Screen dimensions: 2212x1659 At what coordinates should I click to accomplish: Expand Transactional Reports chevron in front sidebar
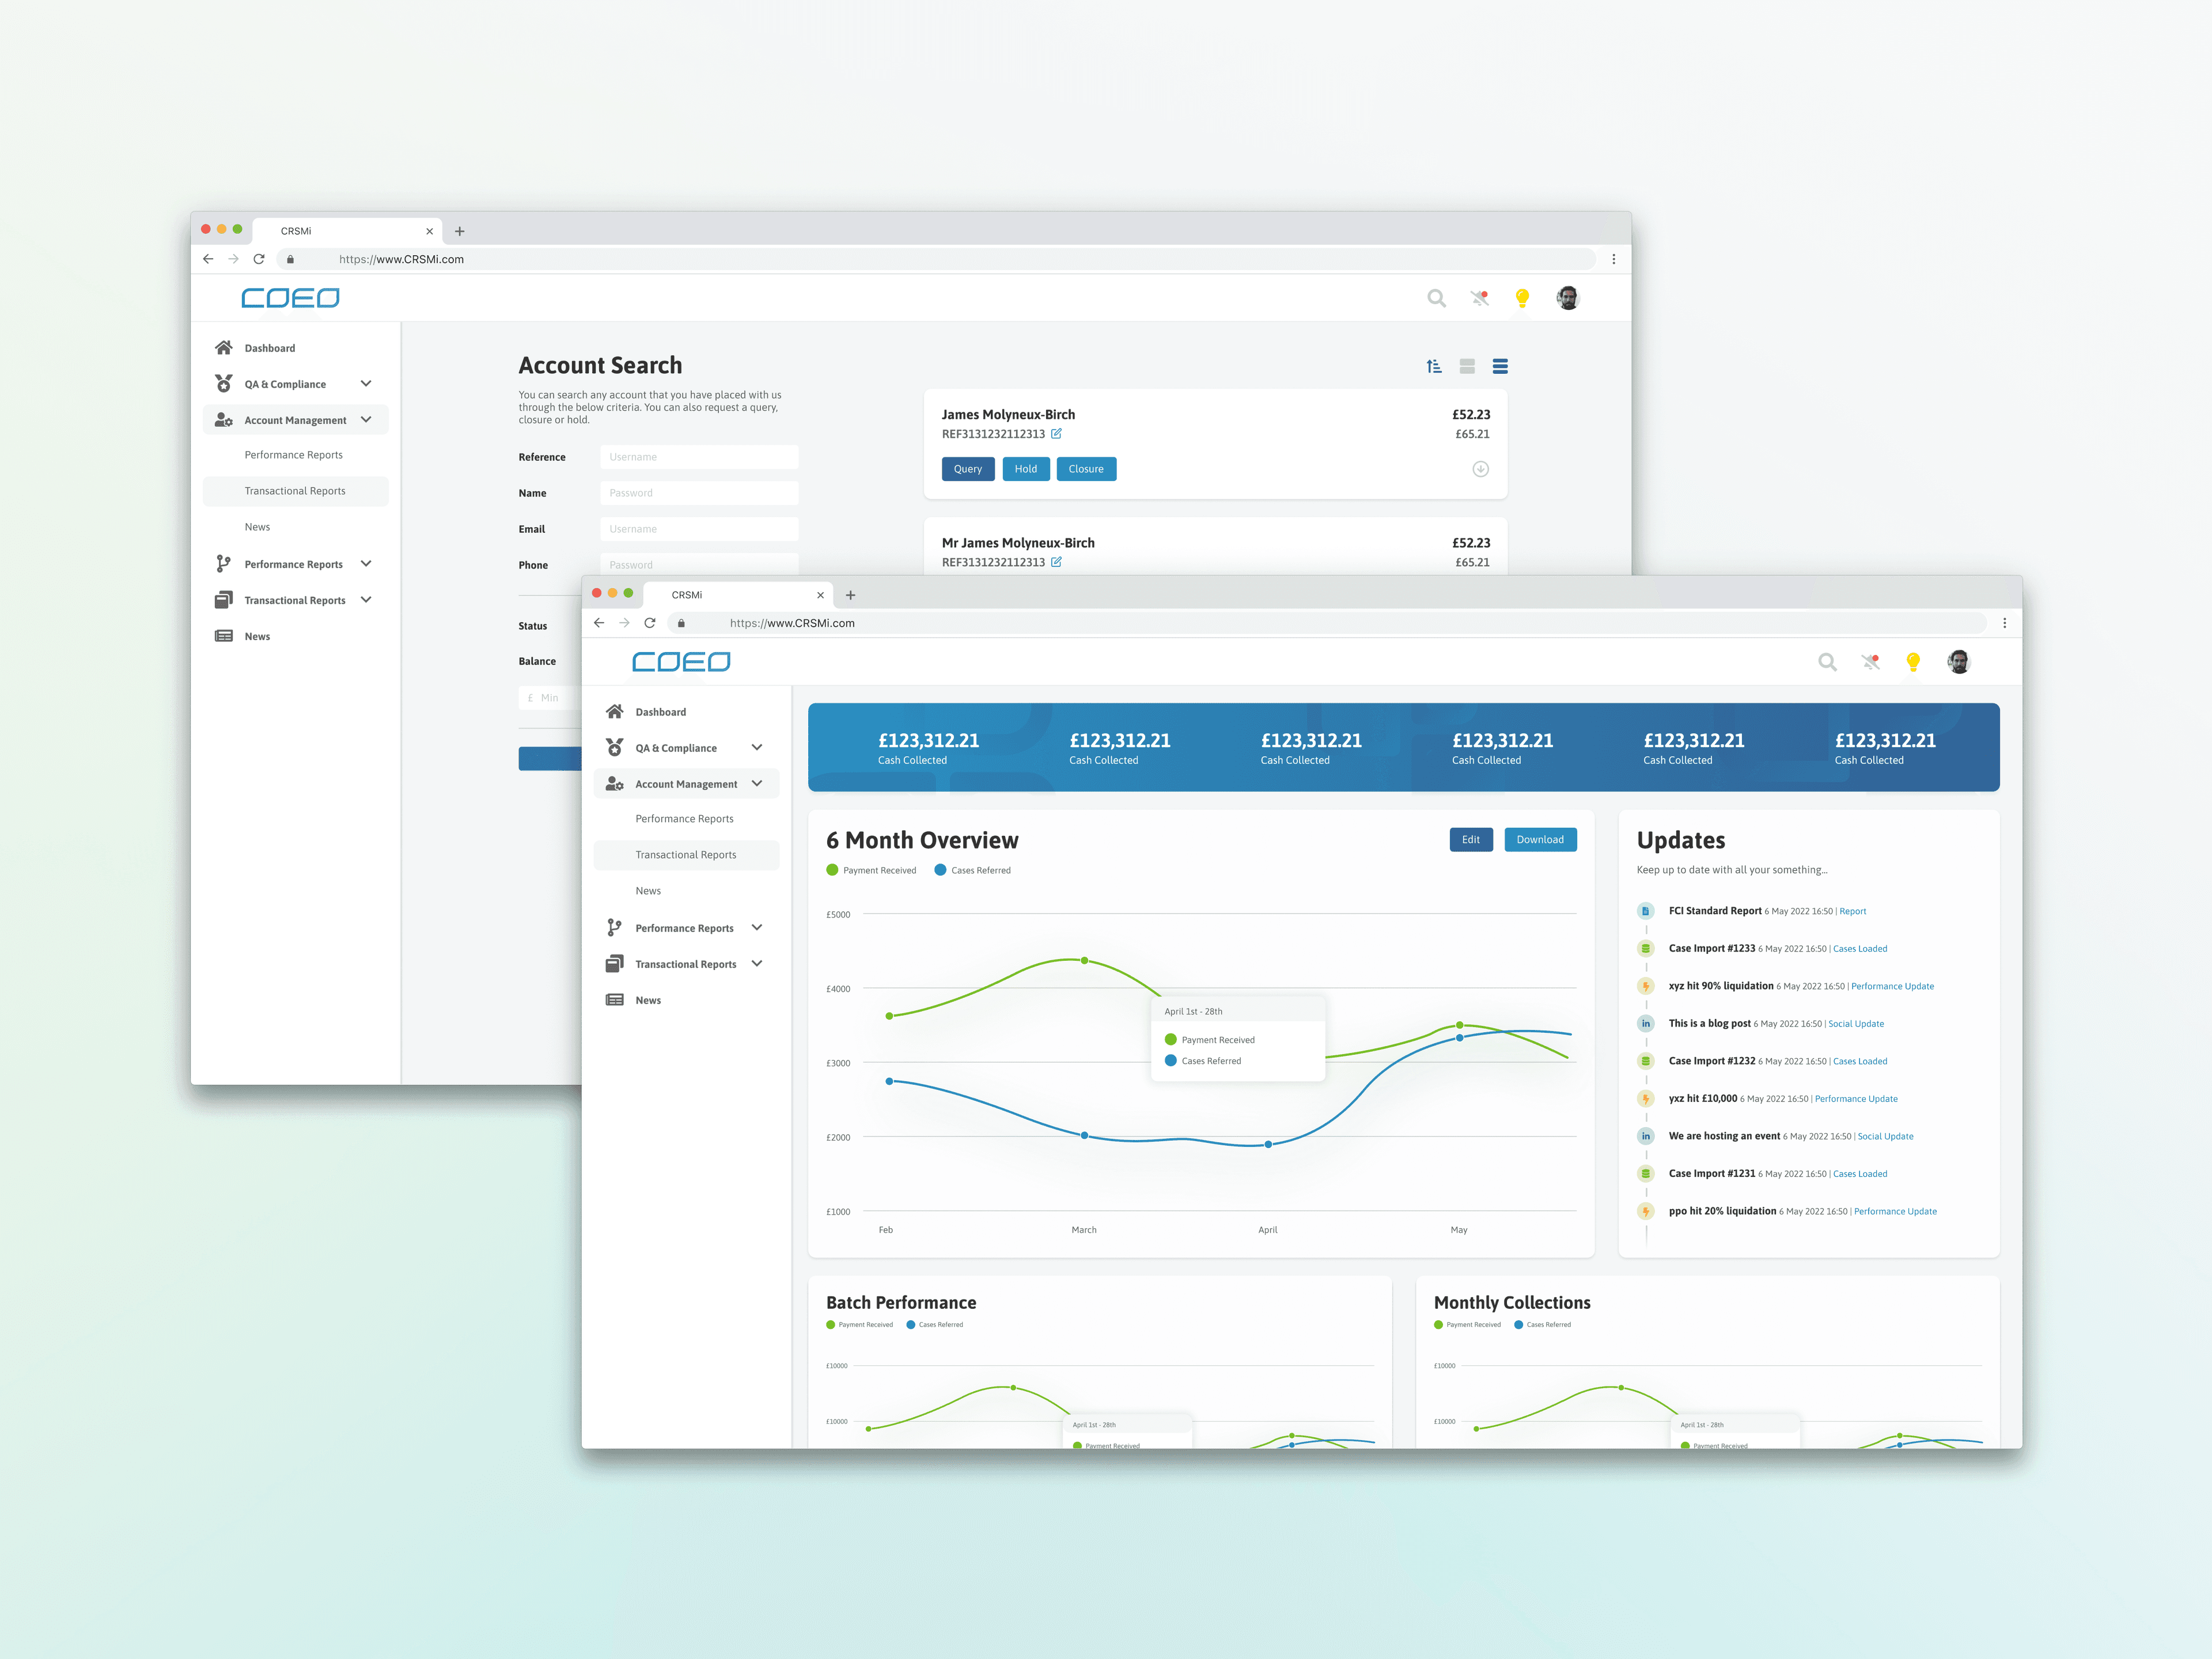[x=757, y=964]
